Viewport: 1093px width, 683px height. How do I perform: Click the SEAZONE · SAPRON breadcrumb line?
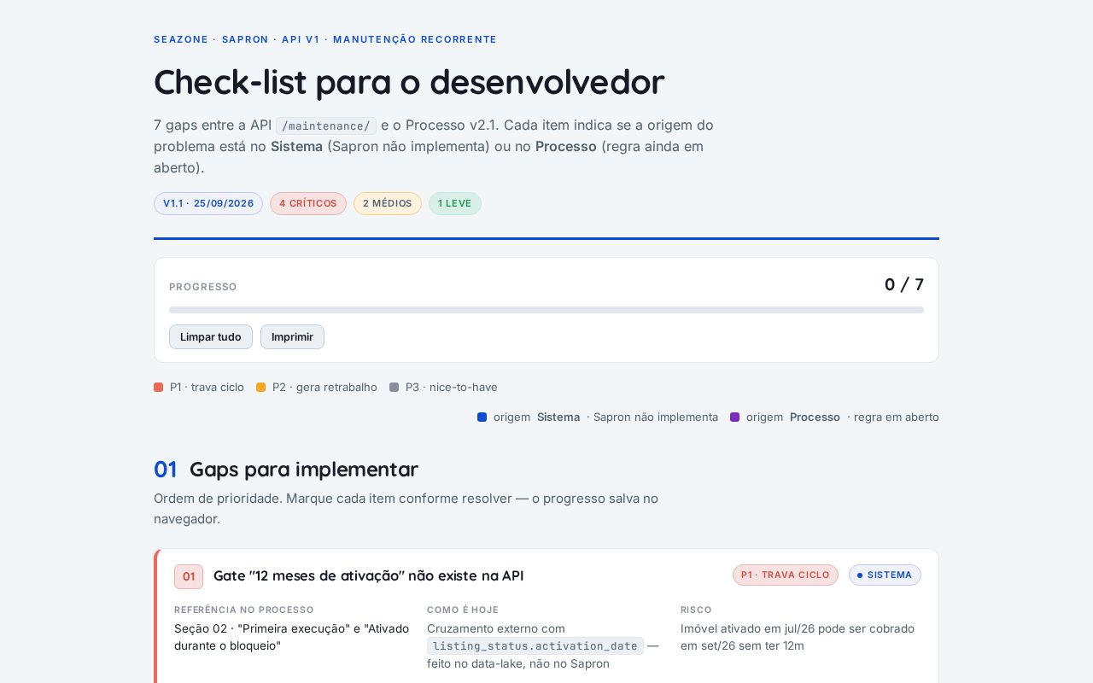click(325, 39)
